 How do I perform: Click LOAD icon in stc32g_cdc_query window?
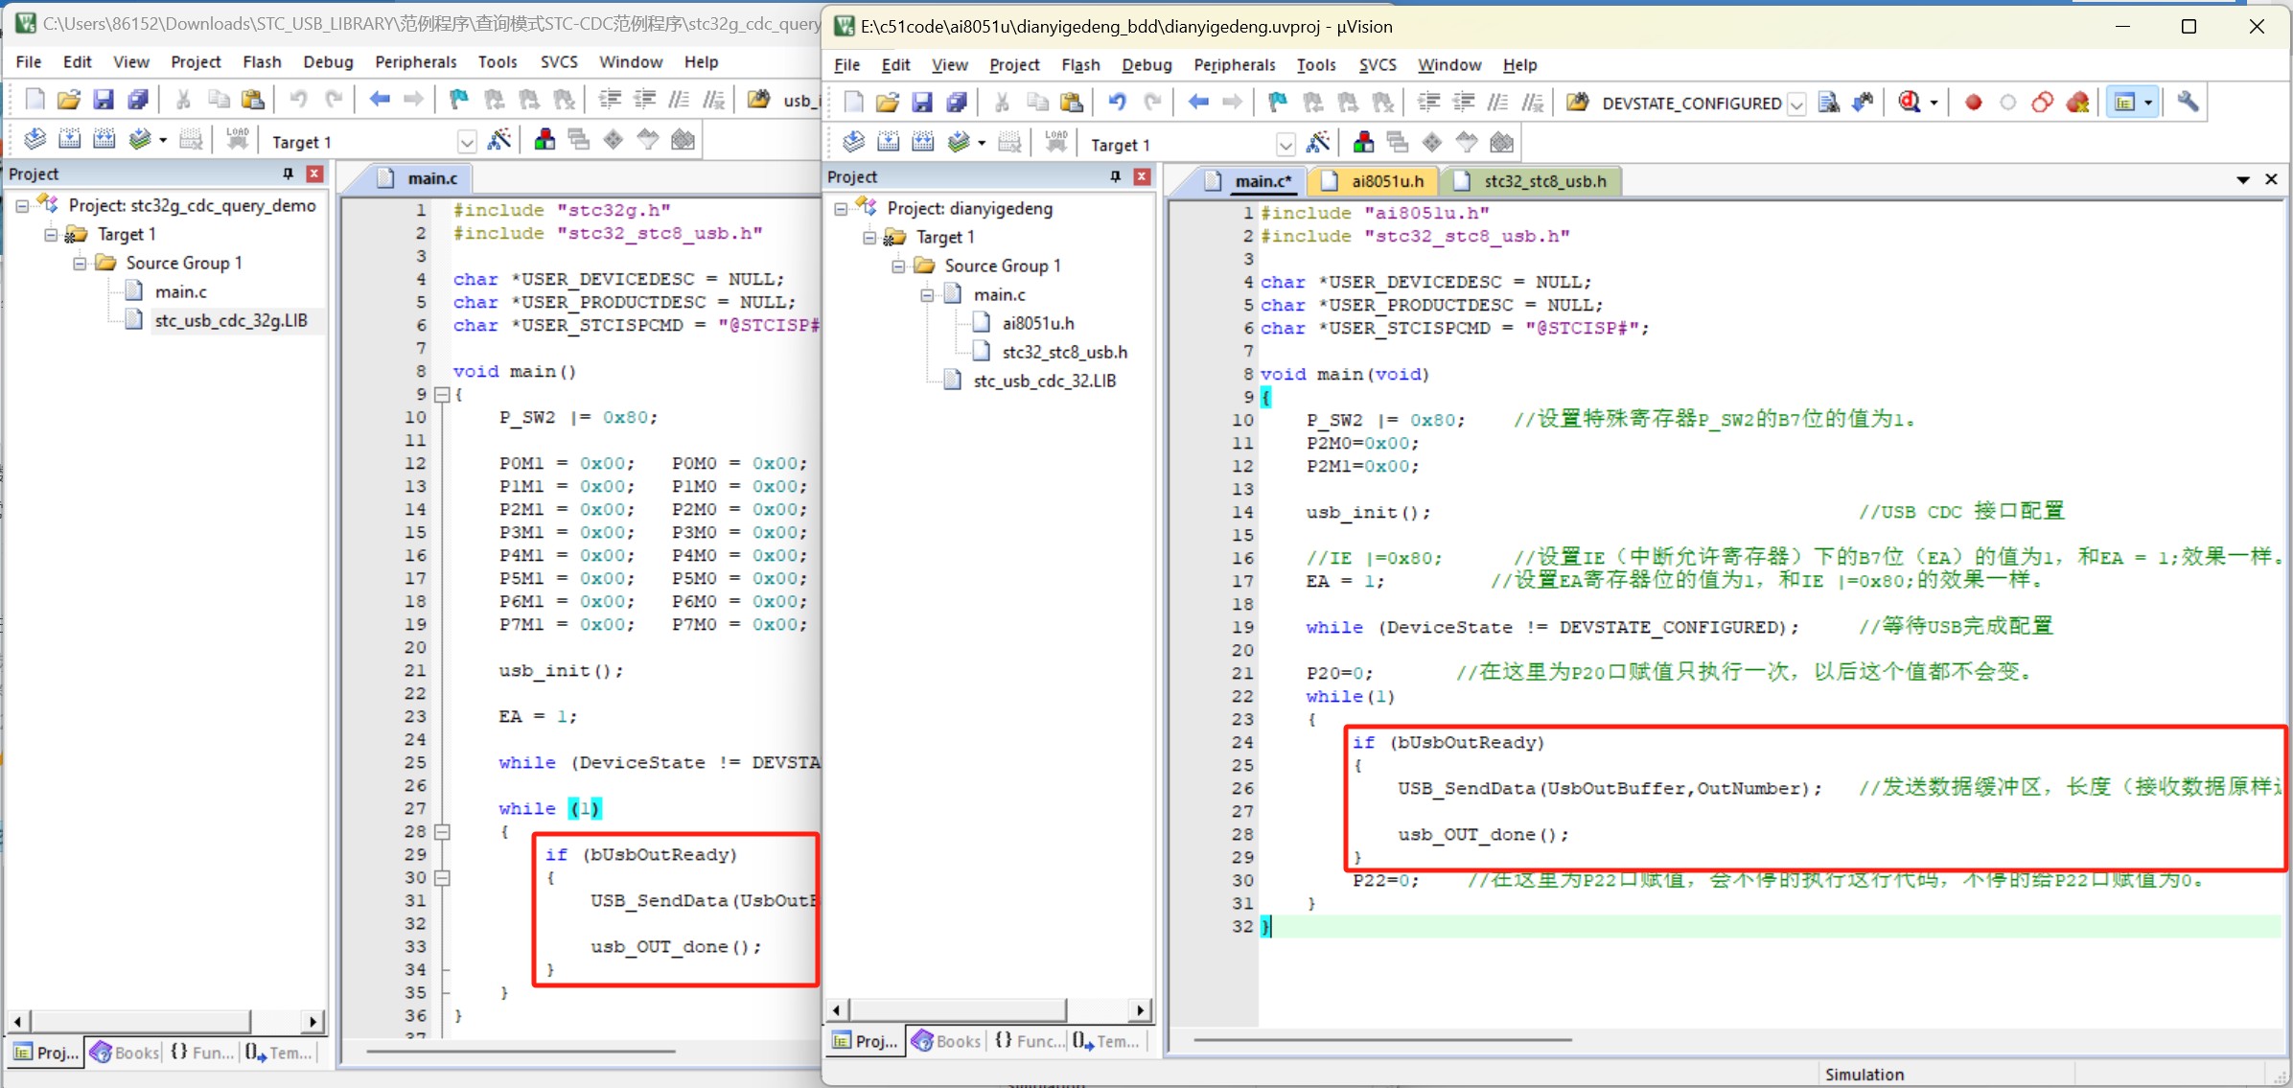(x=237, y=141)
